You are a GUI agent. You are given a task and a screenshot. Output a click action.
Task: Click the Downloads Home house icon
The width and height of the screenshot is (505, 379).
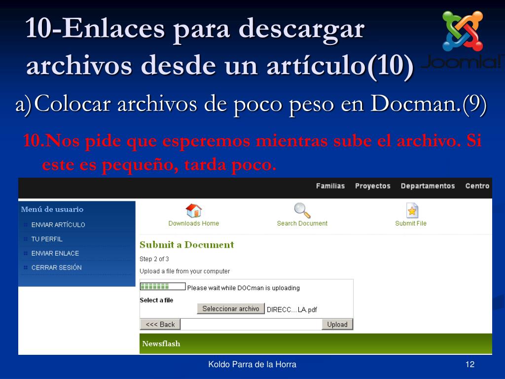pos(193,210)
